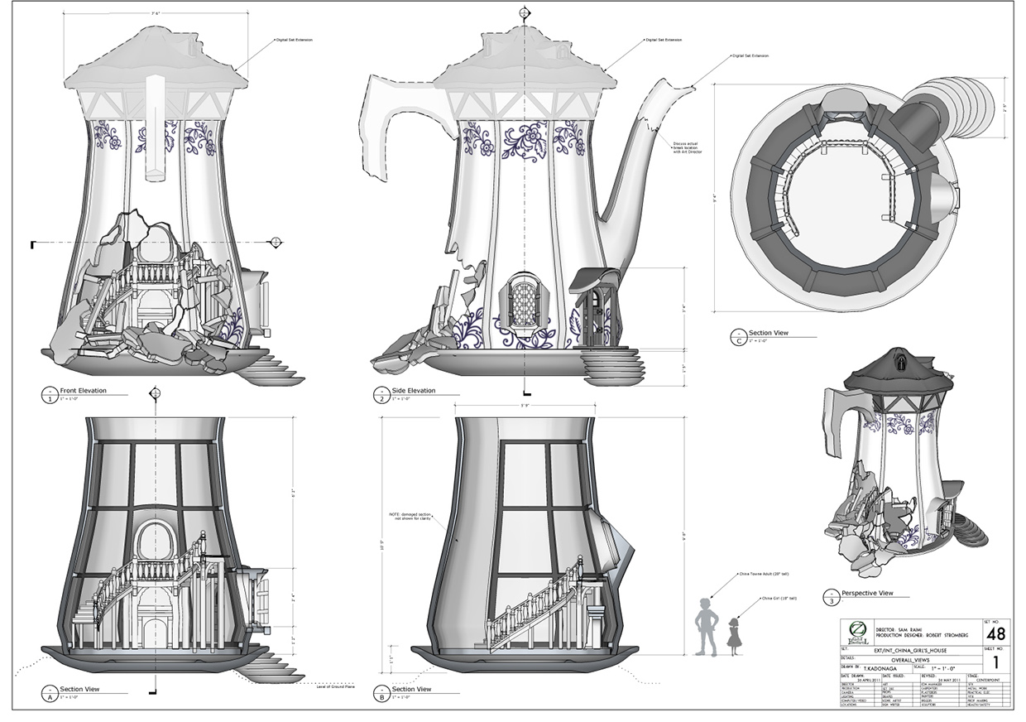
Task: Click the circled view marker numbered 3
Action: (x=830, y=596)
